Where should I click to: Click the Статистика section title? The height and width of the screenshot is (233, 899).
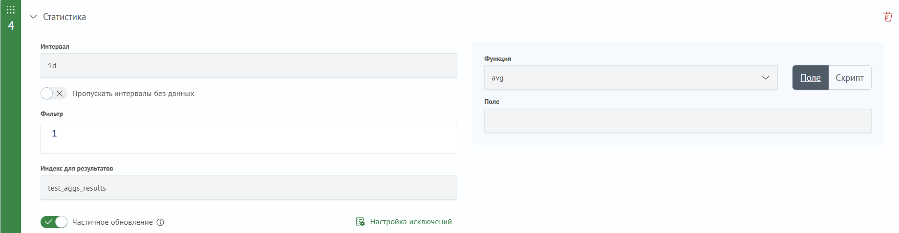point(64,17)
